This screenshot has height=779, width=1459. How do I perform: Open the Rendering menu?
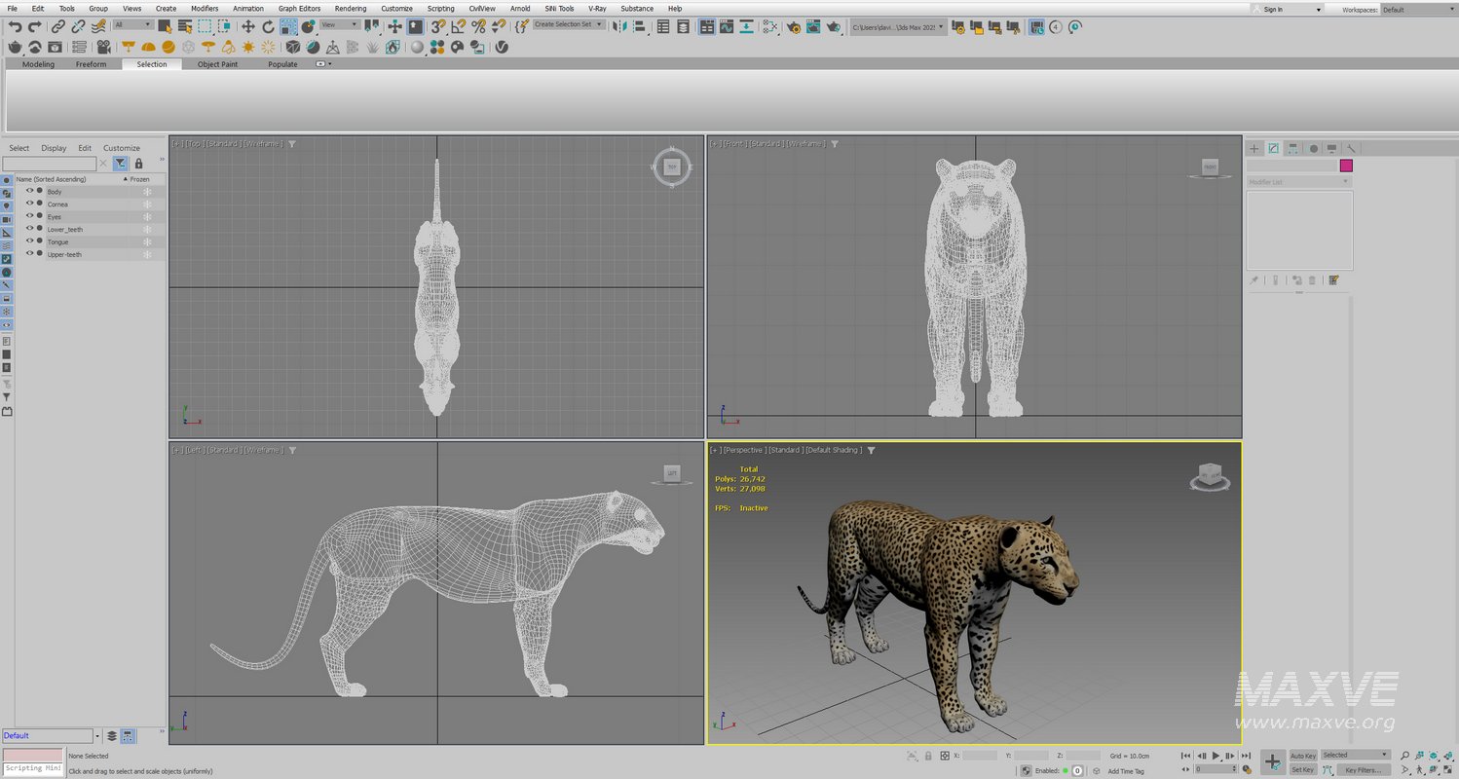pyautogui.click(x=351, y=8)
